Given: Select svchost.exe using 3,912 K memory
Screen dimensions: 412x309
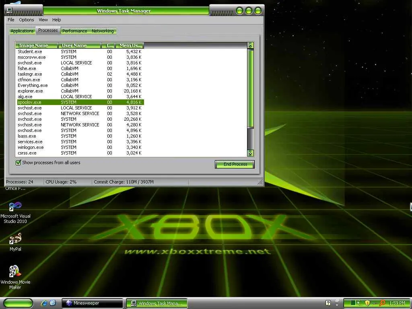Looking at the screenshot, I should (x=80, y=108).
